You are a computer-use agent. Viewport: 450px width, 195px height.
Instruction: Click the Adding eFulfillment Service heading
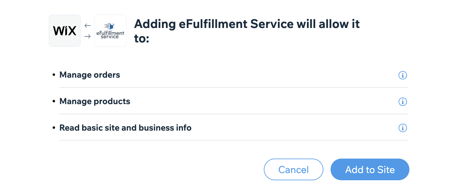click(247, 31)
